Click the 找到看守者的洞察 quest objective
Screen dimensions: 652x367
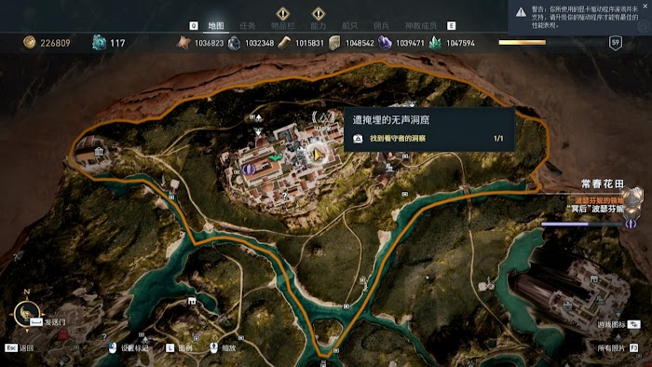click(398, 139)
